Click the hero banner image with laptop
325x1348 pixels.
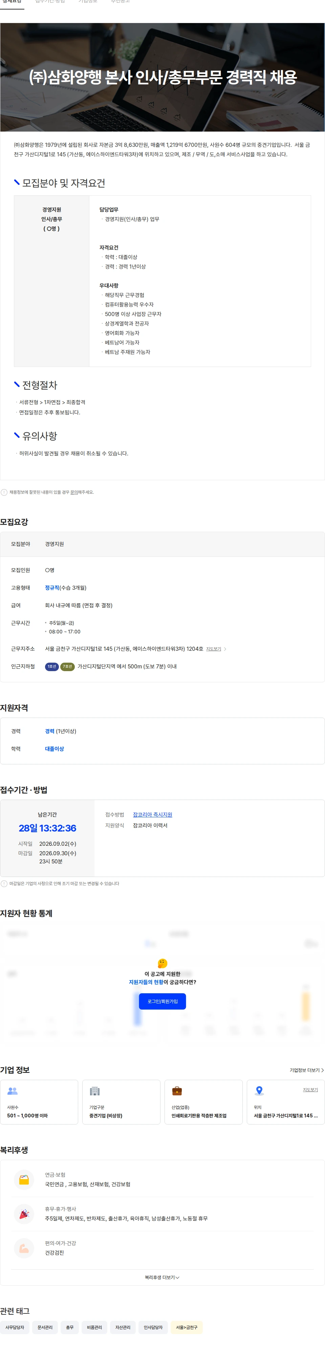coord(162,77)
